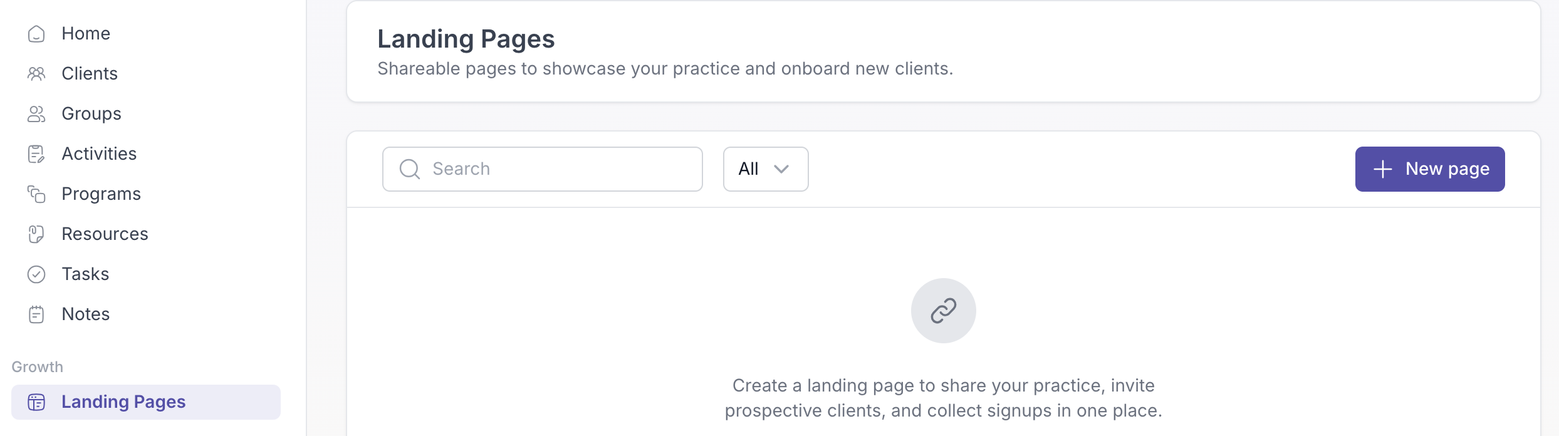The height and width of the screenshot is (436, 1559).
Task: Create a landing page with New page
Action: pyautogui.click(x=1430, y=169)
